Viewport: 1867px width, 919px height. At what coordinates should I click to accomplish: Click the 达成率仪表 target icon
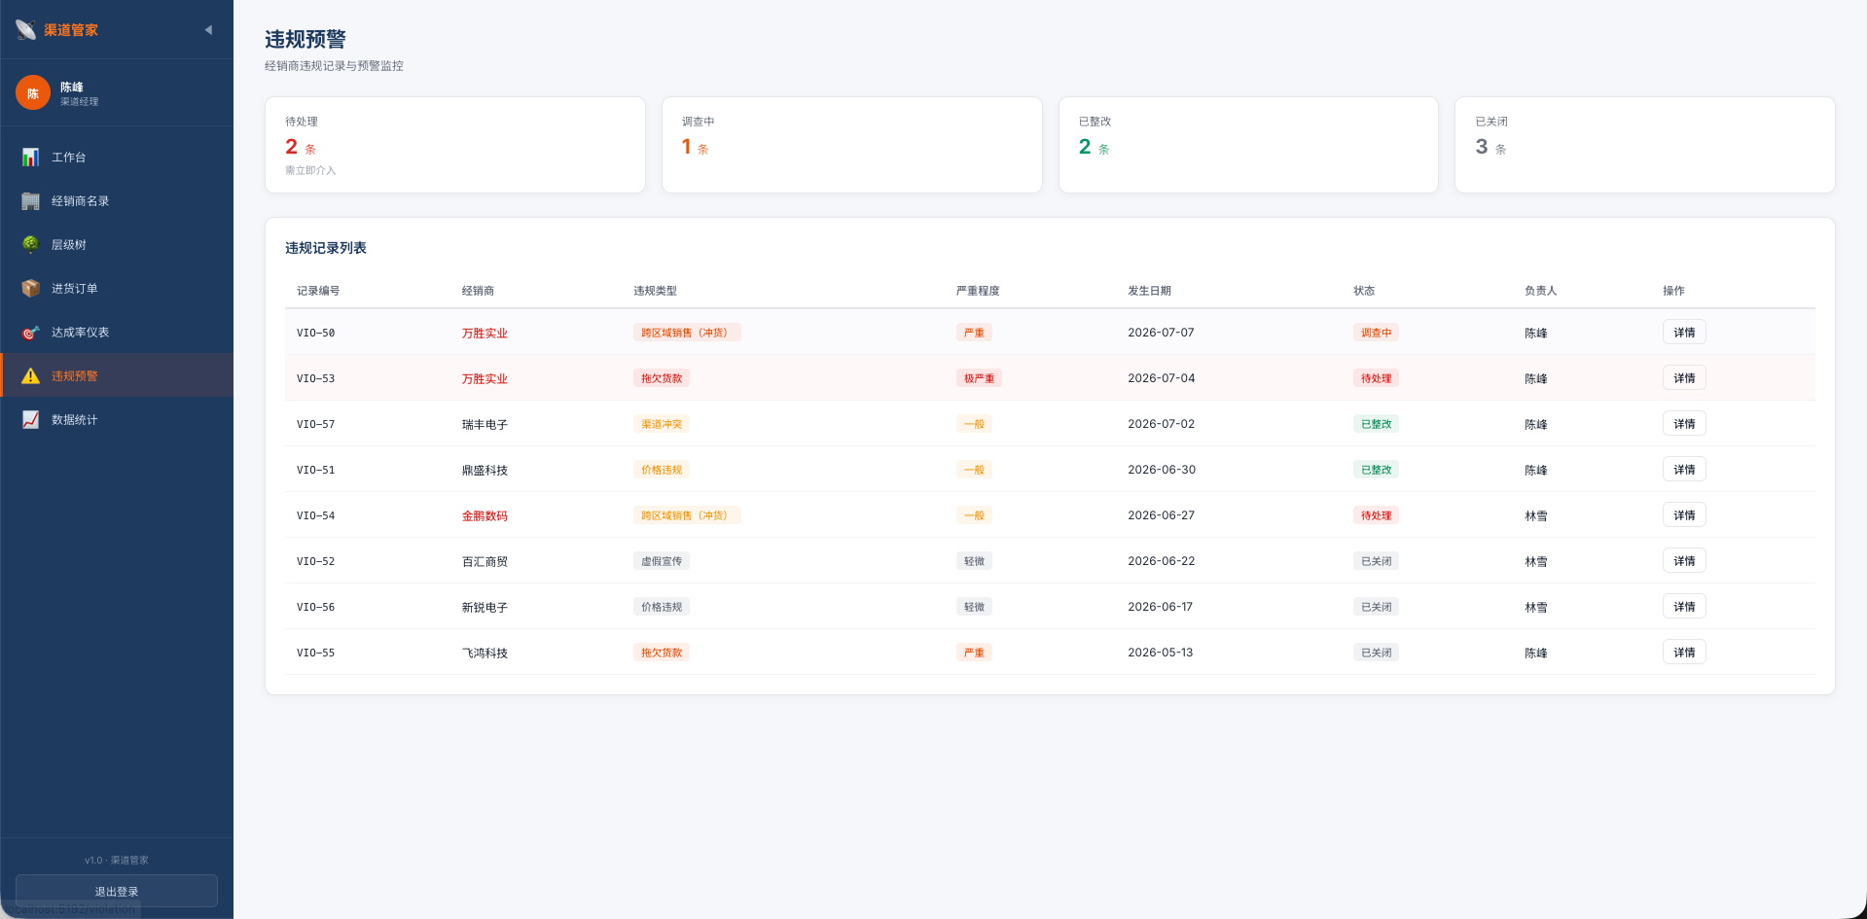coord(31,332)
